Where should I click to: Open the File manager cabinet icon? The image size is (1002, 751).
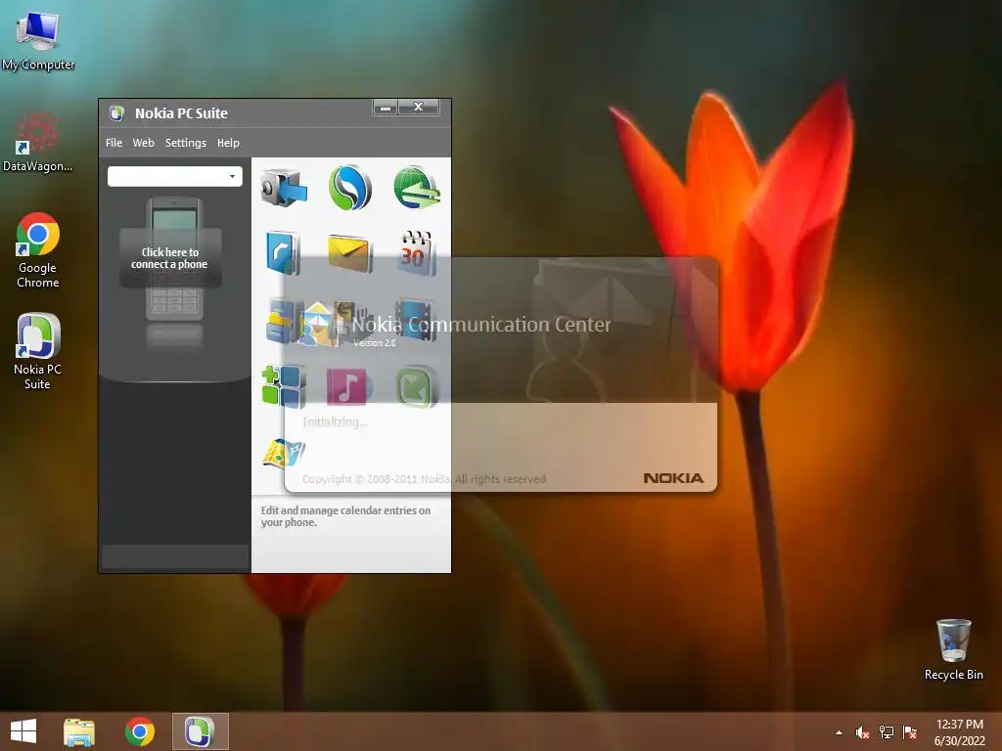pyautogui.click(x=281, y=321)
